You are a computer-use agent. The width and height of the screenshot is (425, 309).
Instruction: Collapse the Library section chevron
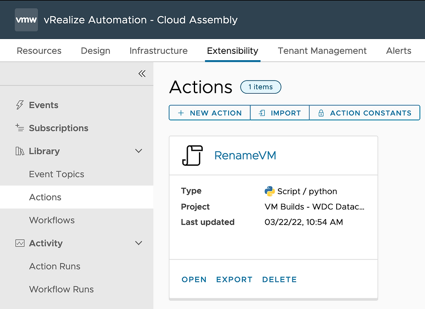tap(138, 150)
